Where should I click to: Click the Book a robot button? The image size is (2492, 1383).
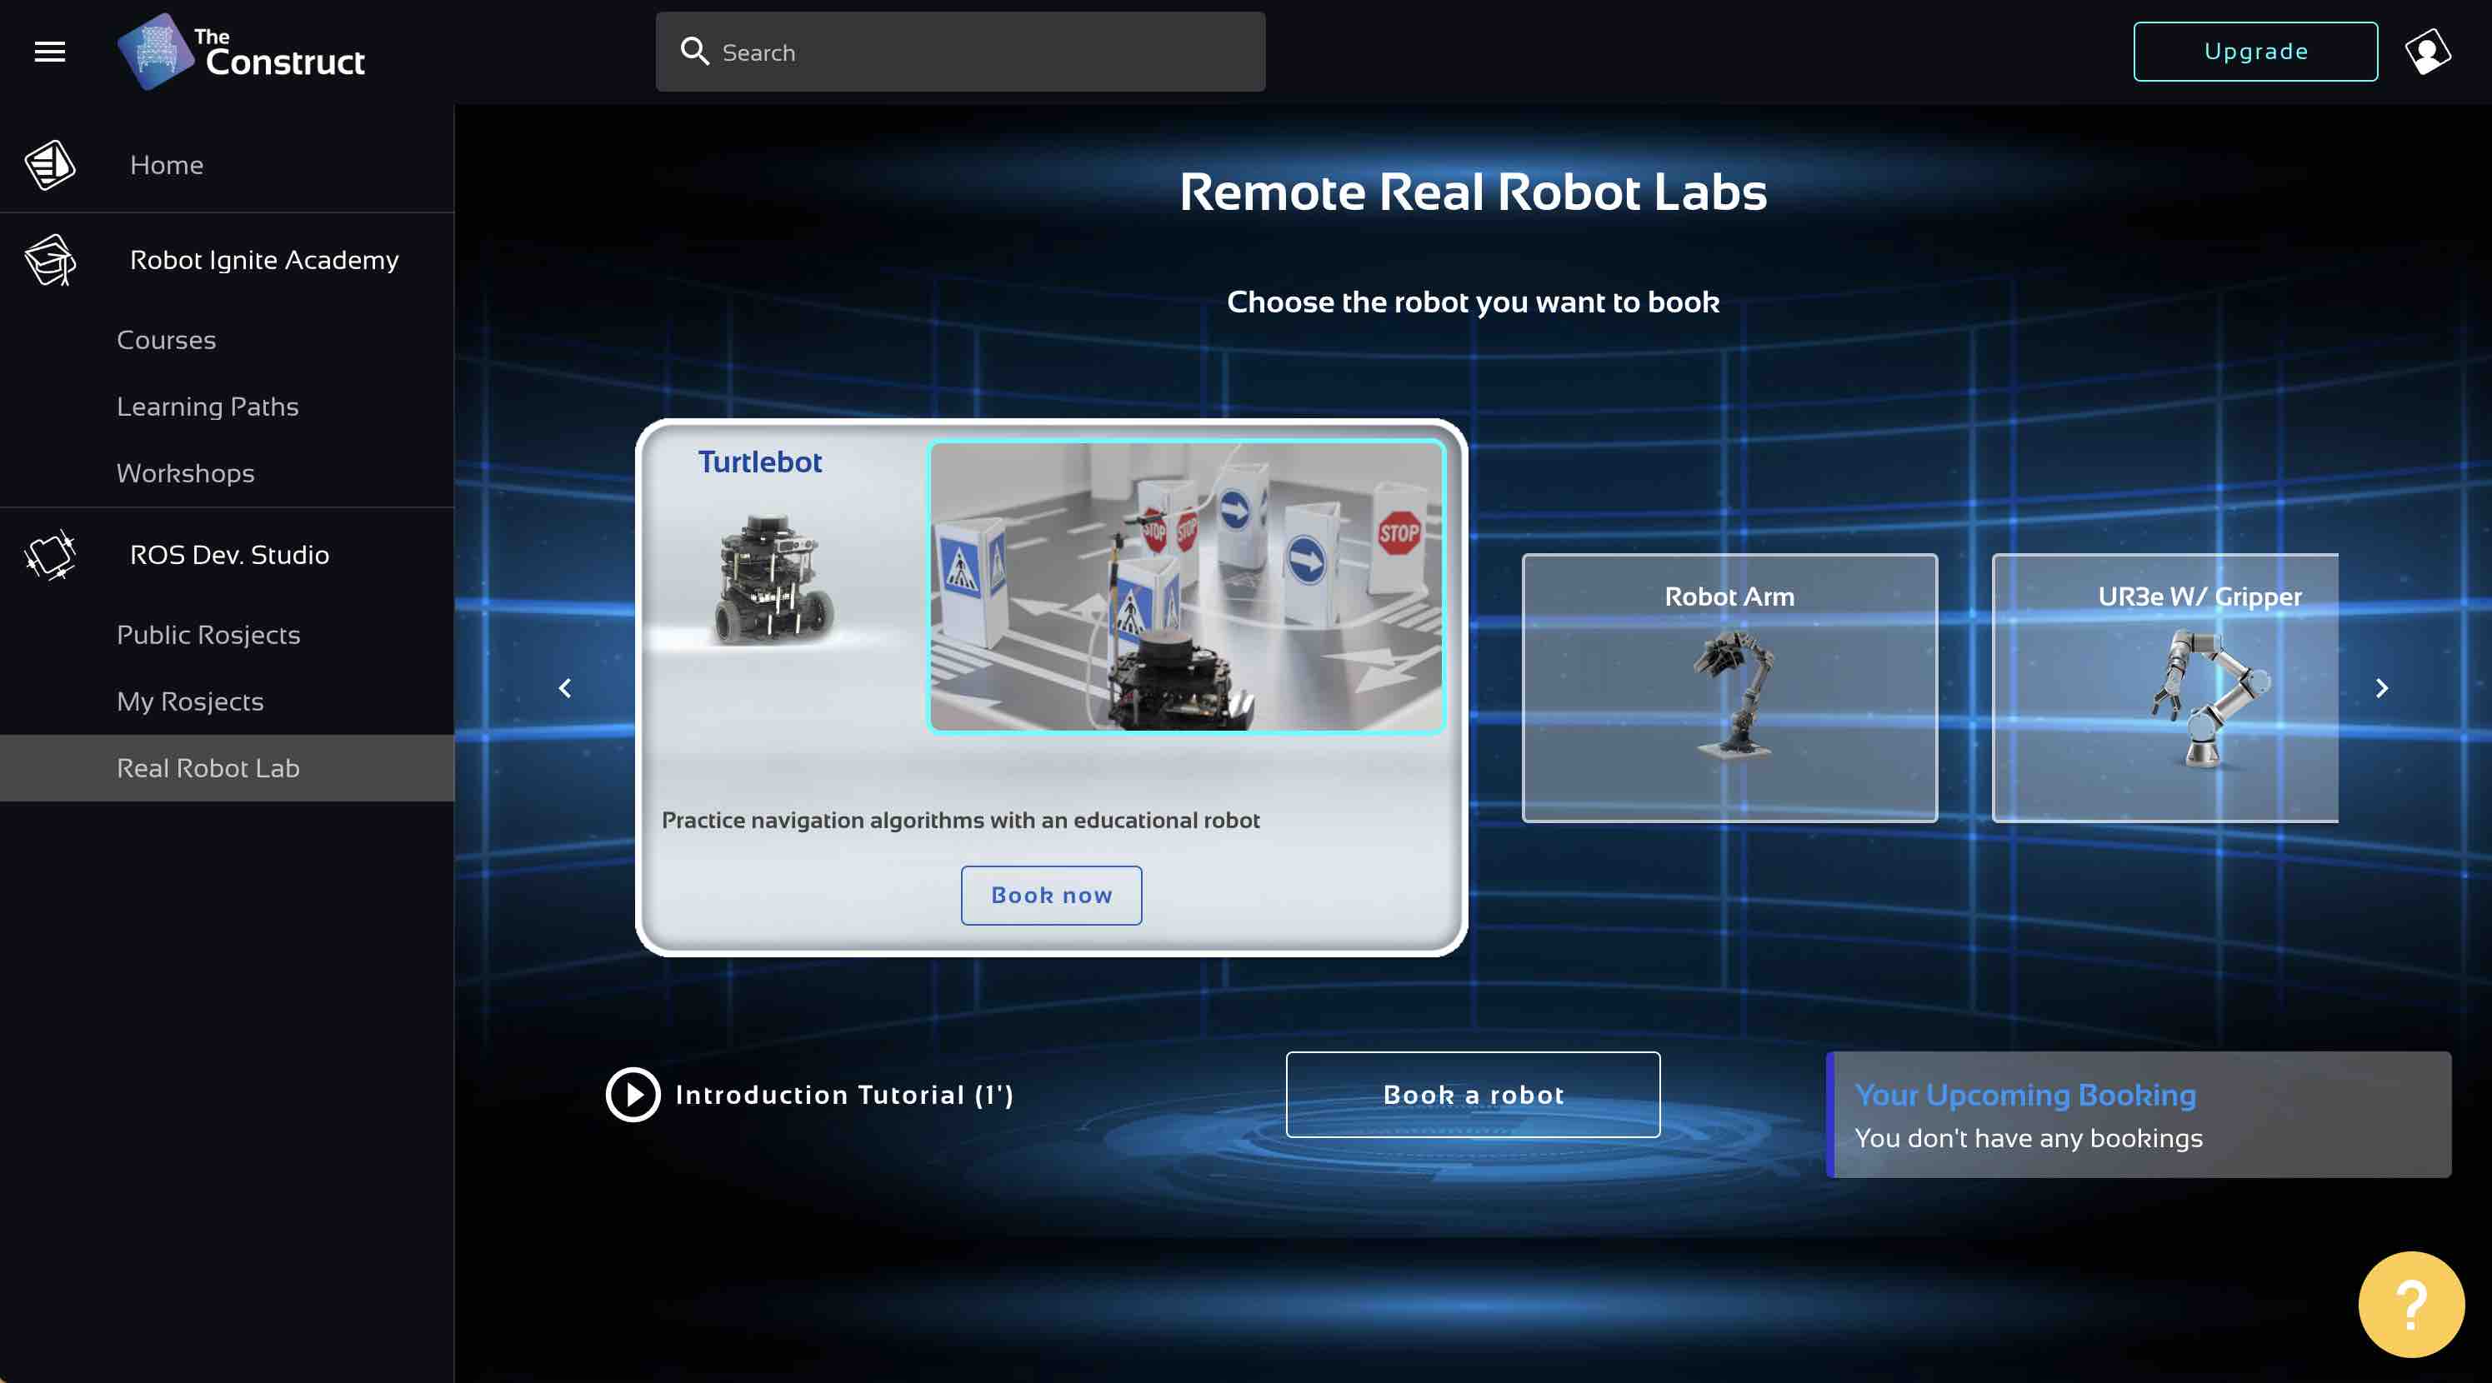point(1474,1095)
